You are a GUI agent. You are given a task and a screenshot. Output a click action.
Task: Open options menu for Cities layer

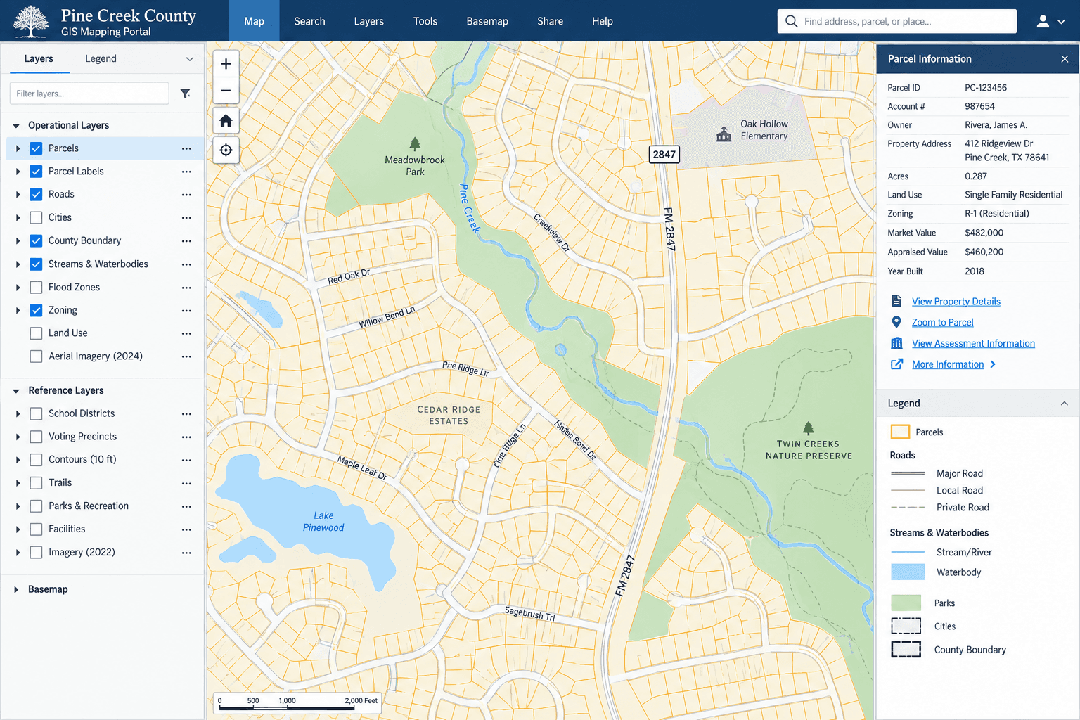coord(186,218)
